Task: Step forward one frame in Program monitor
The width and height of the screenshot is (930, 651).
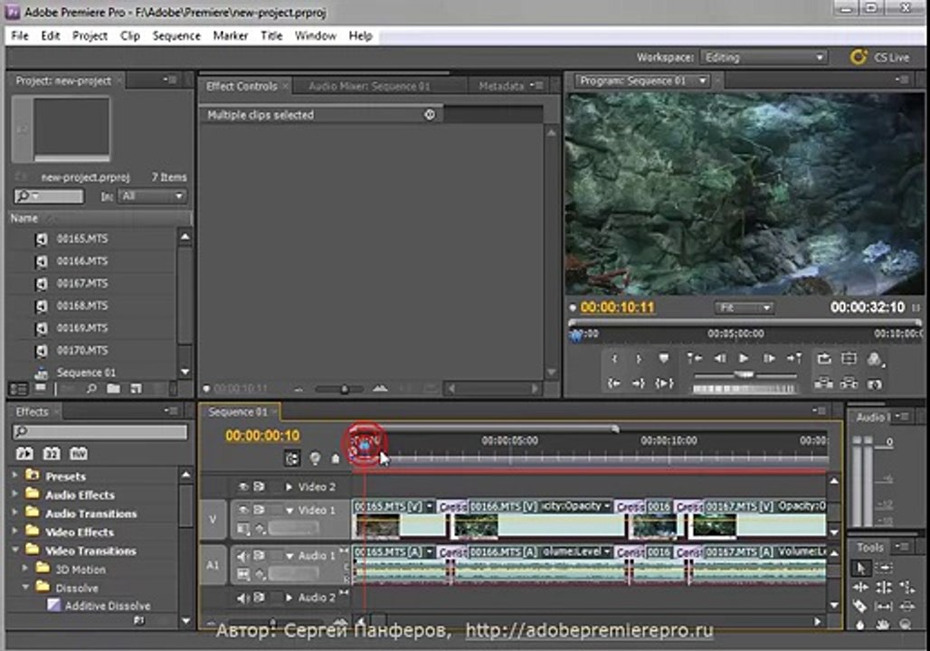Action: coord(769,358)
